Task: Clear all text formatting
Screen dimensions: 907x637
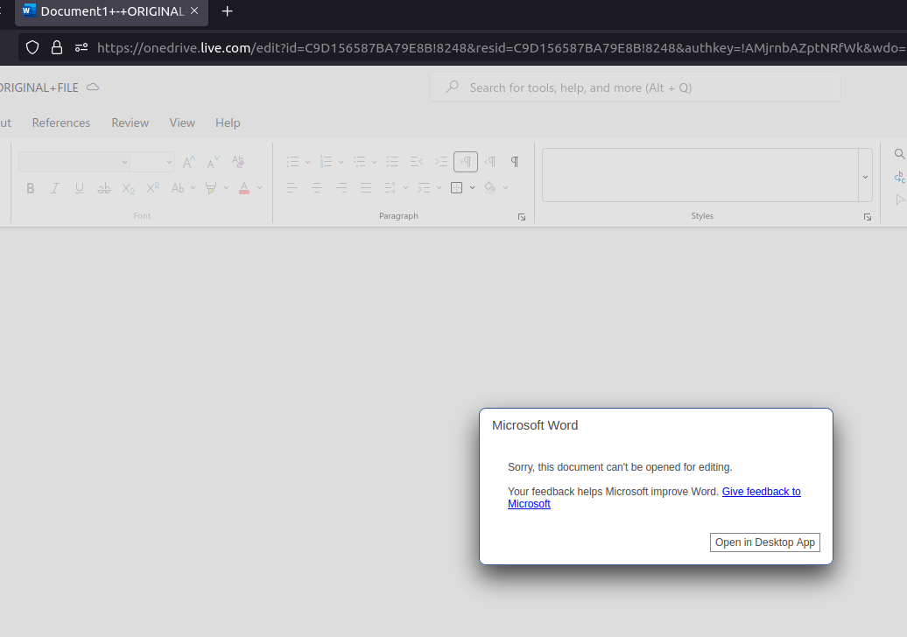Action: click(238, 161)
